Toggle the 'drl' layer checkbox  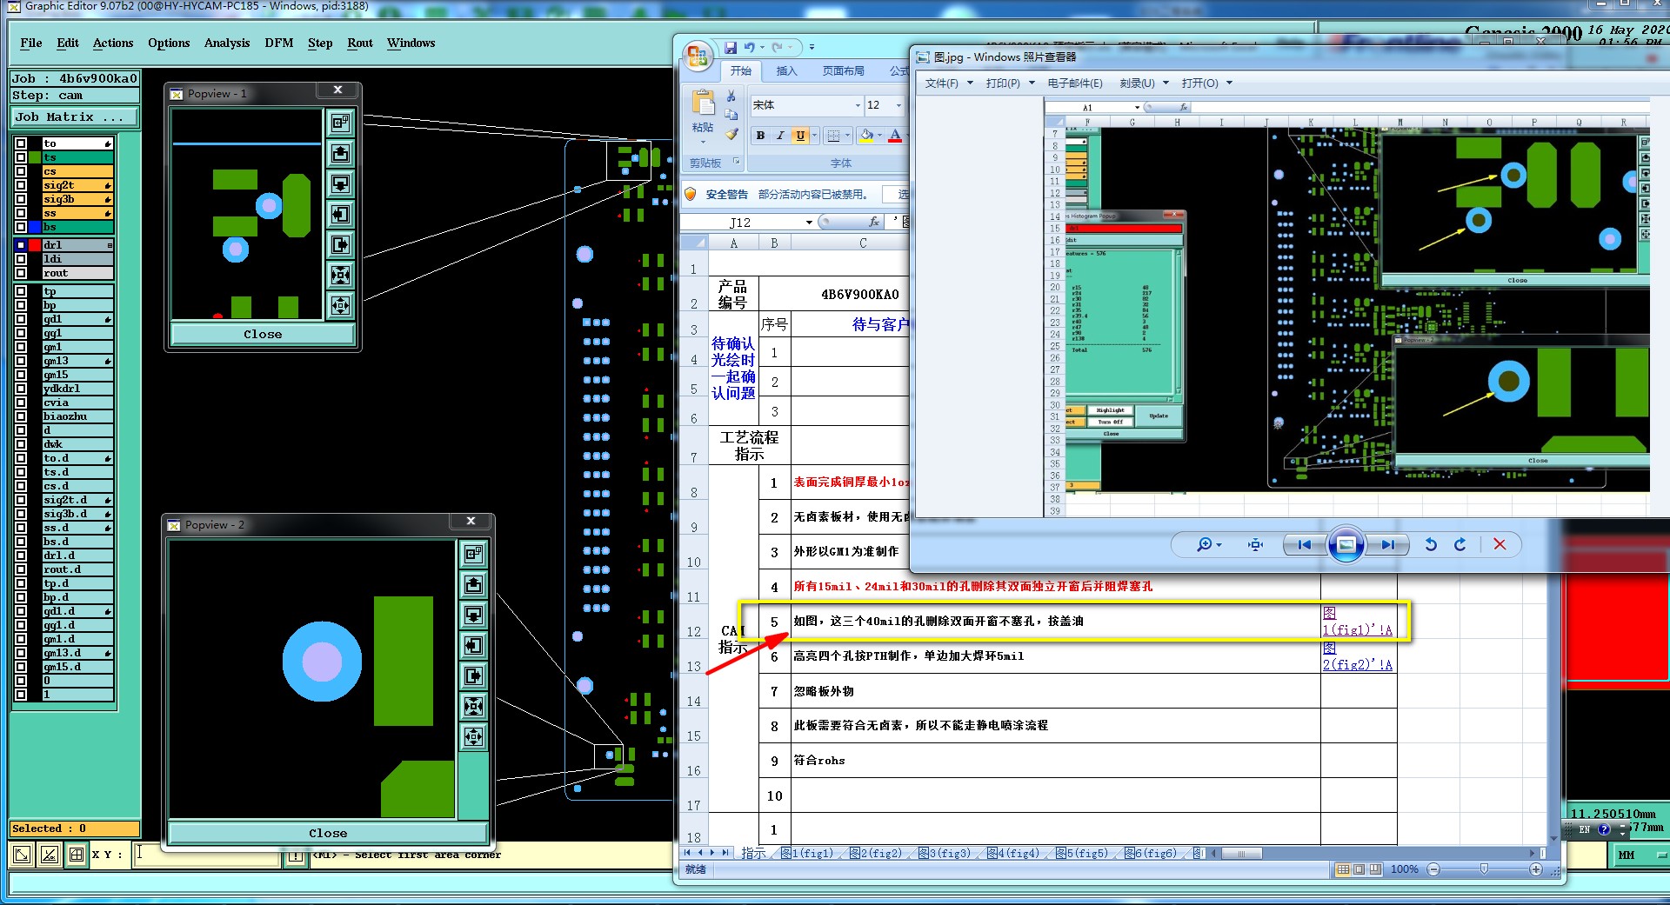(x=20, y=245)
